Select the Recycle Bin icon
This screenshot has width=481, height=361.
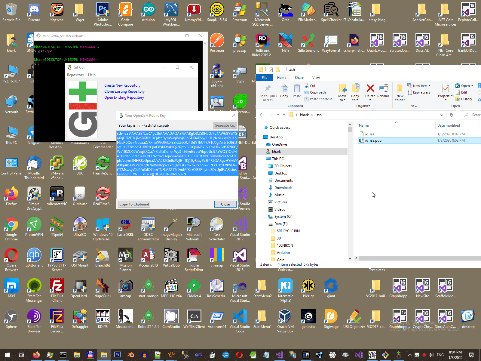pyautogui.click(x=11, y=12)
